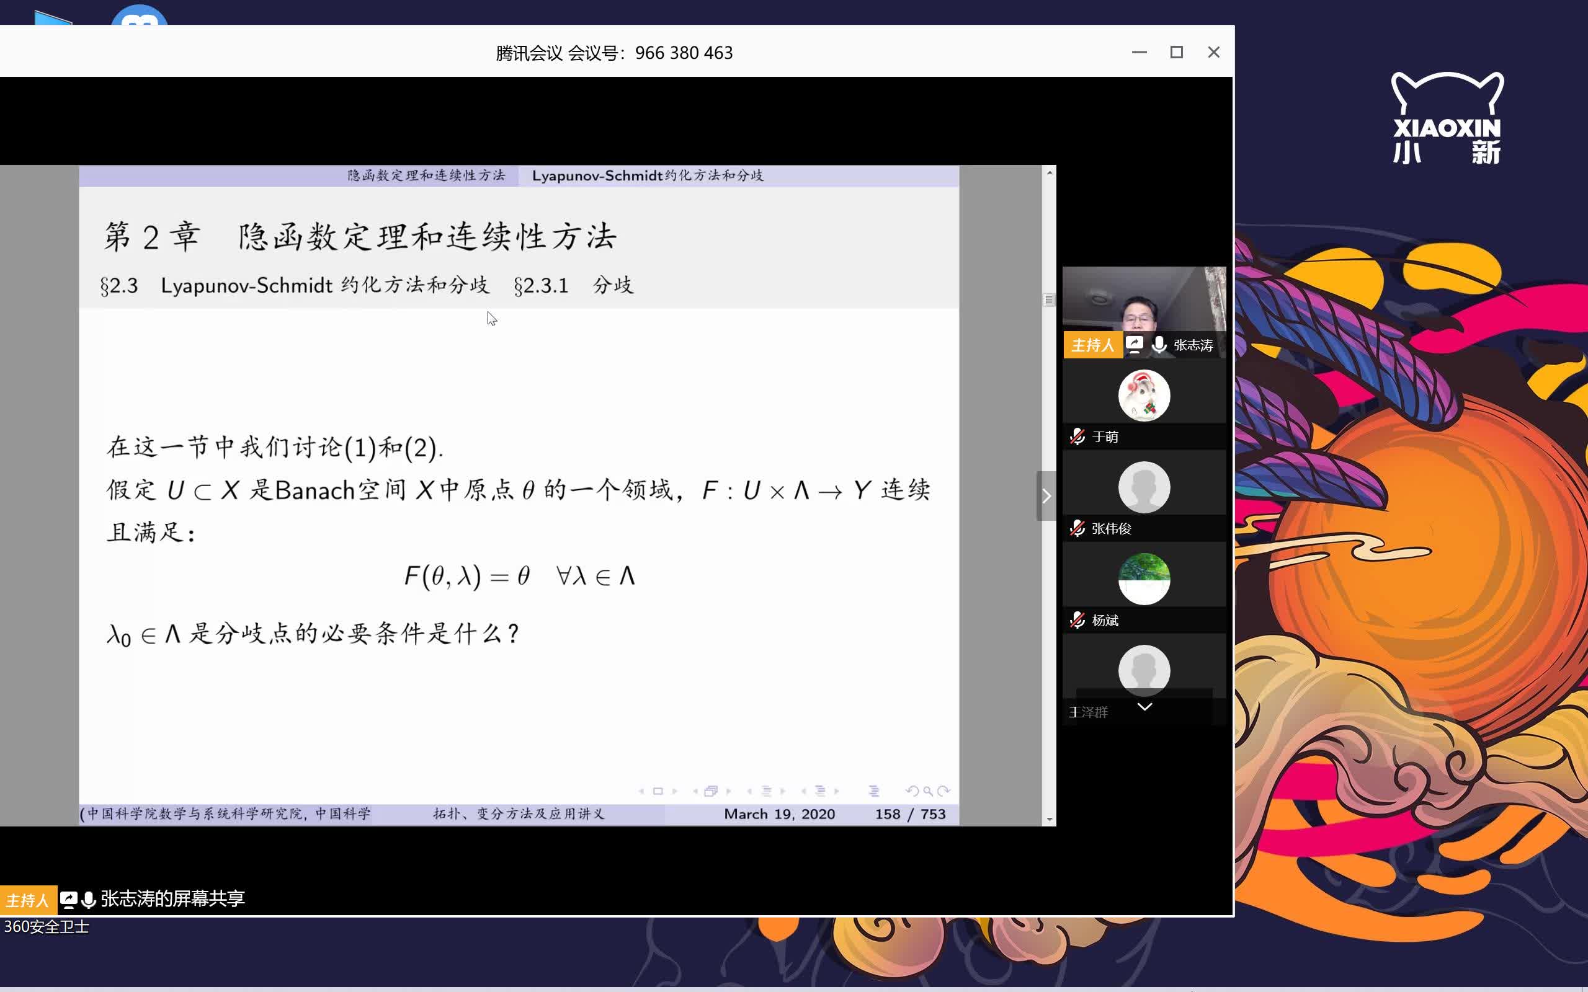The height and width of the screenshot is (992, 1588).
Task: Select the Lyapunov-Schmidt约化方法和分歧 header section
Action: (647, 175)
